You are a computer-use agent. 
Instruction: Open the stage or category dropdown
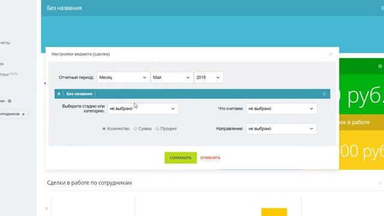pyautogui.click(x=143, y=109)
